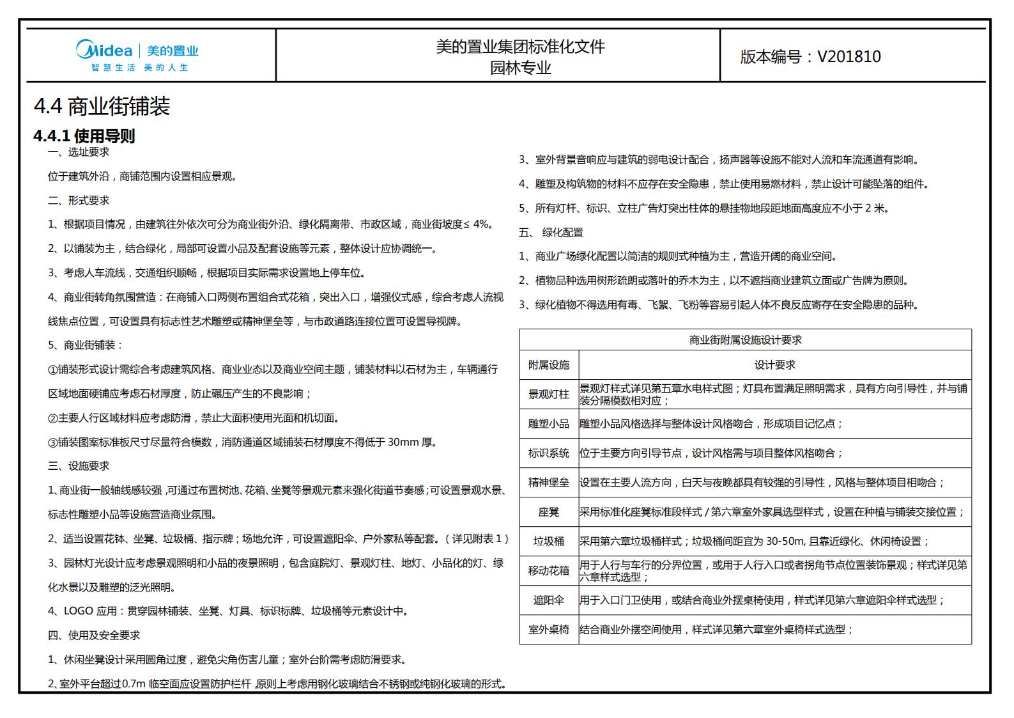Click the line starting '1、商业广场绿化配置以简洁的规则式种植'
The width and height of the screenshot is (1014, 718).
tap(679, 256)
